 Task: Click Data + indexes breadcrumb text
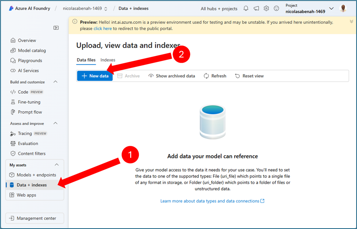(133, 8)
